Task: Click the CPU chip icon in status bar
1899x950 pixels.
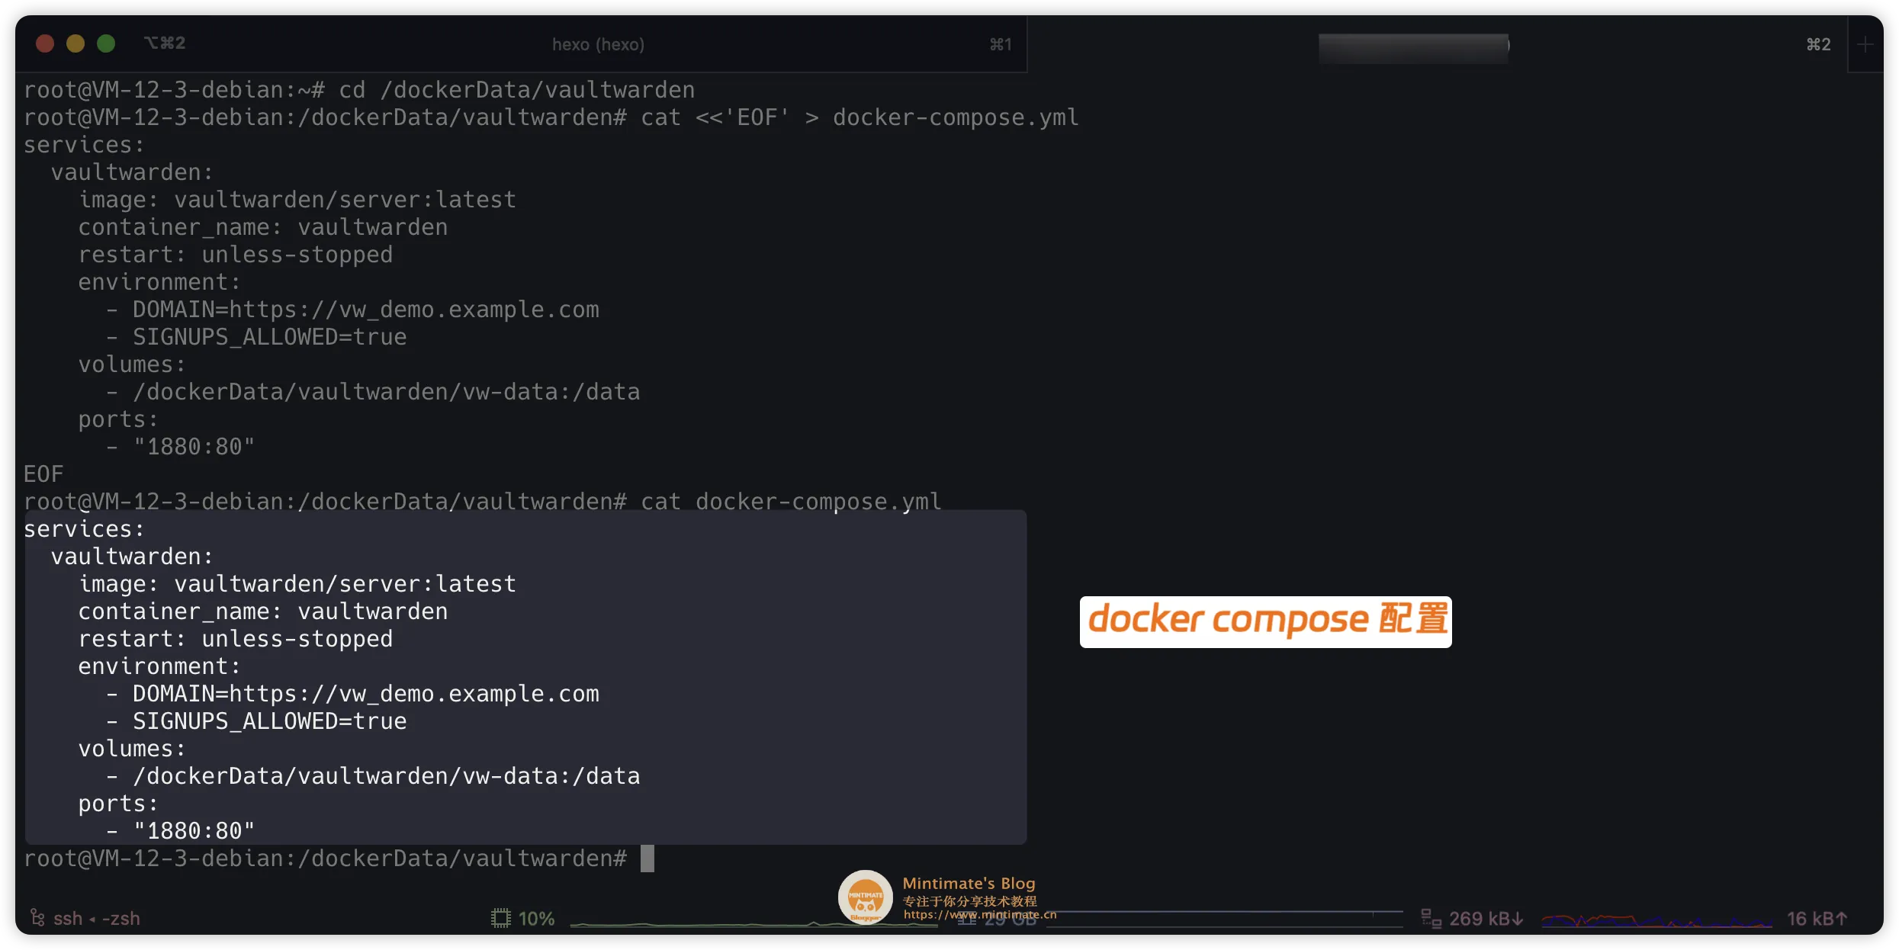Action: (x=500, y=918)
